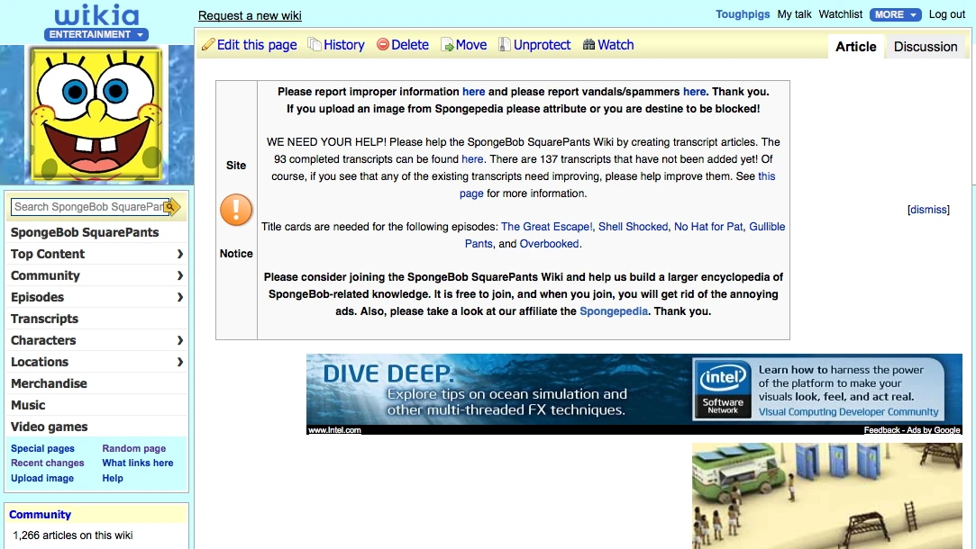Expand the Locations submenu arrow
Image resolution: width=976 pixels, height=549 pixels.
(180, 362)
